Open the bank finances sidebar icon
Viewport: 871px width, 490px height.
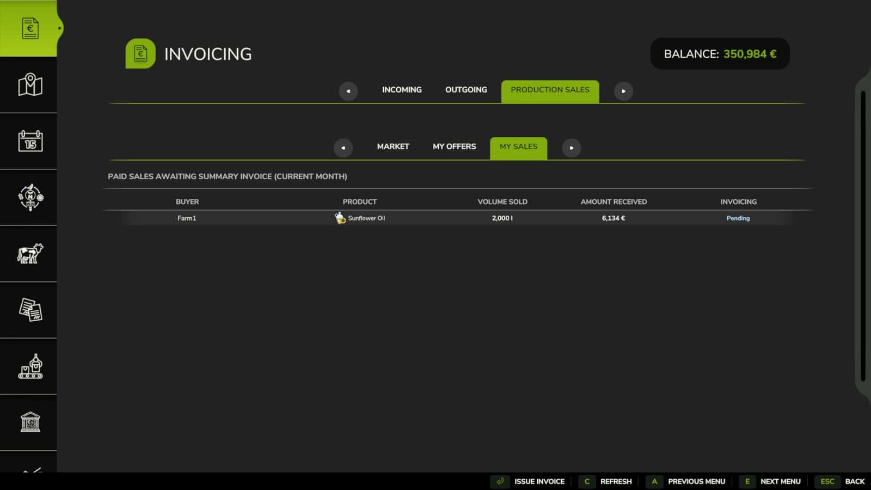click(x=30, y=422)
